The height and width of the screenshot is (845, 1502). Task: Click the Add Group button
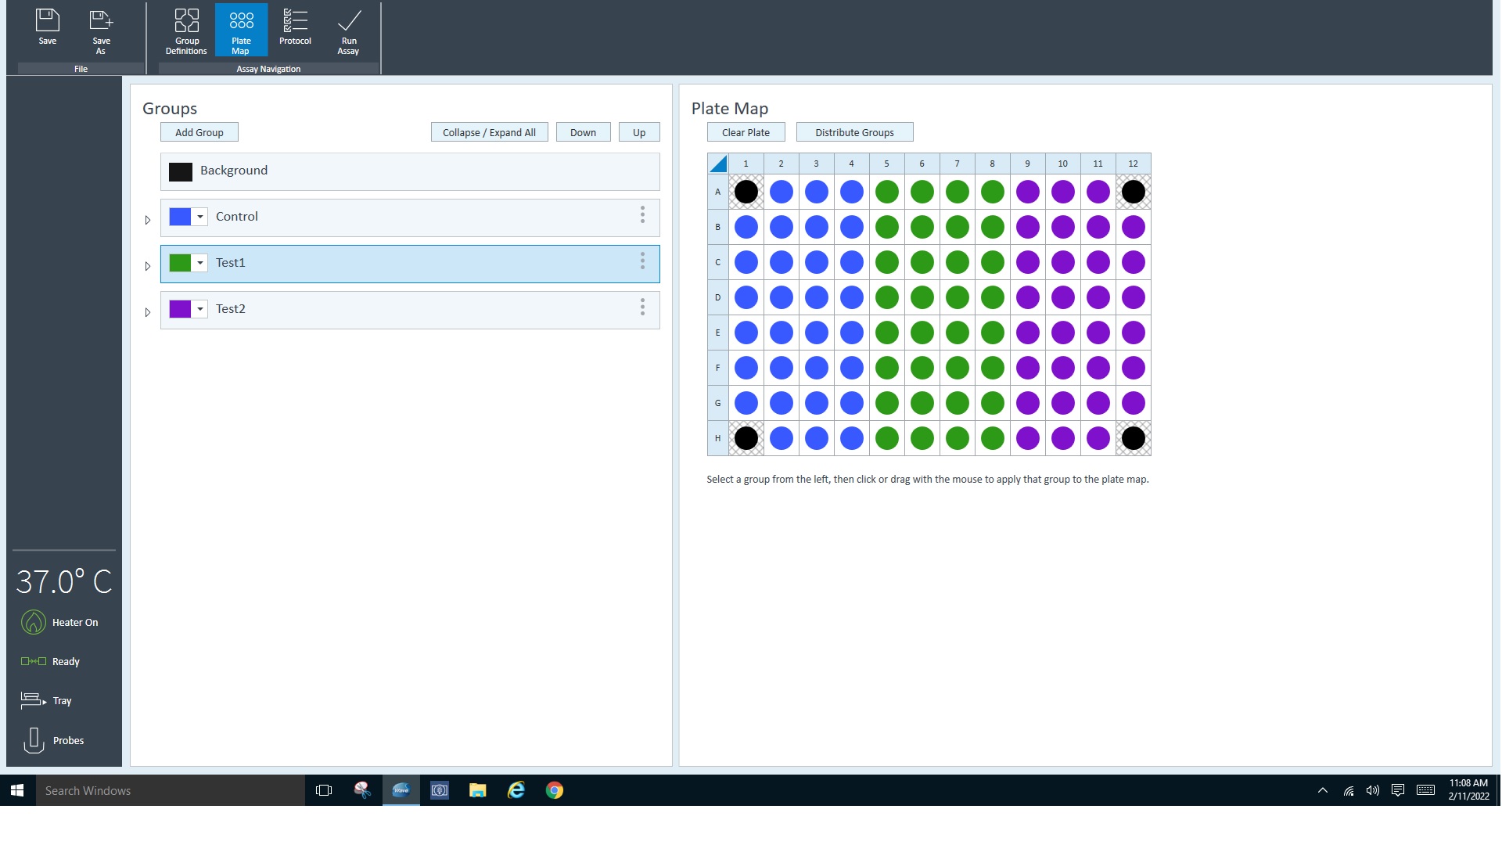[x=199, y=132]
